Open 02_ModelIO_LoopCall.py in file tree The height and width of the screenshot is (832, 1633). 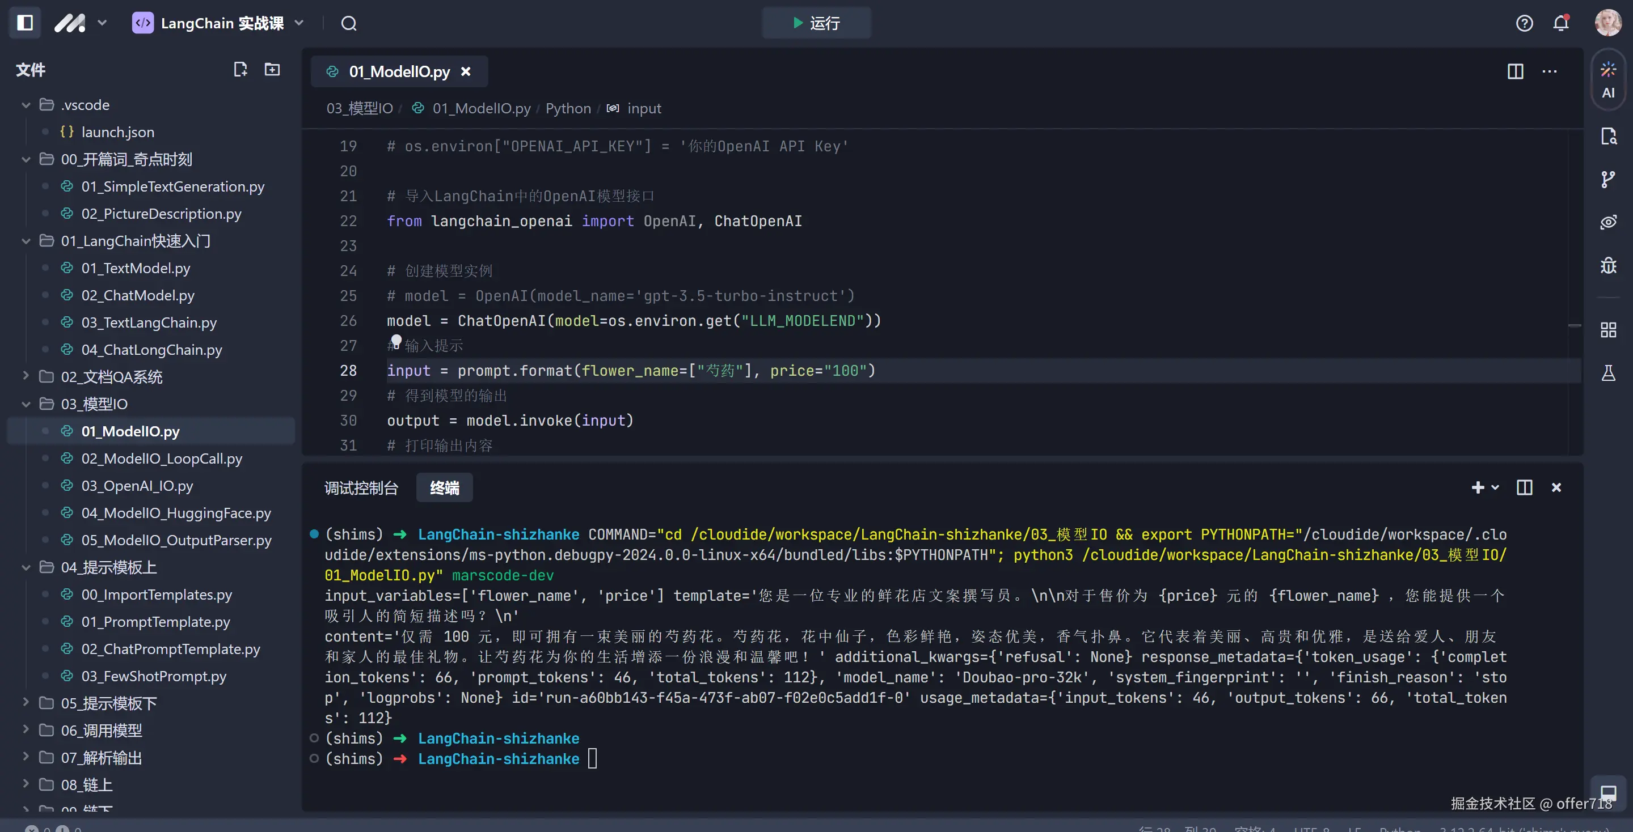(161, 459)
